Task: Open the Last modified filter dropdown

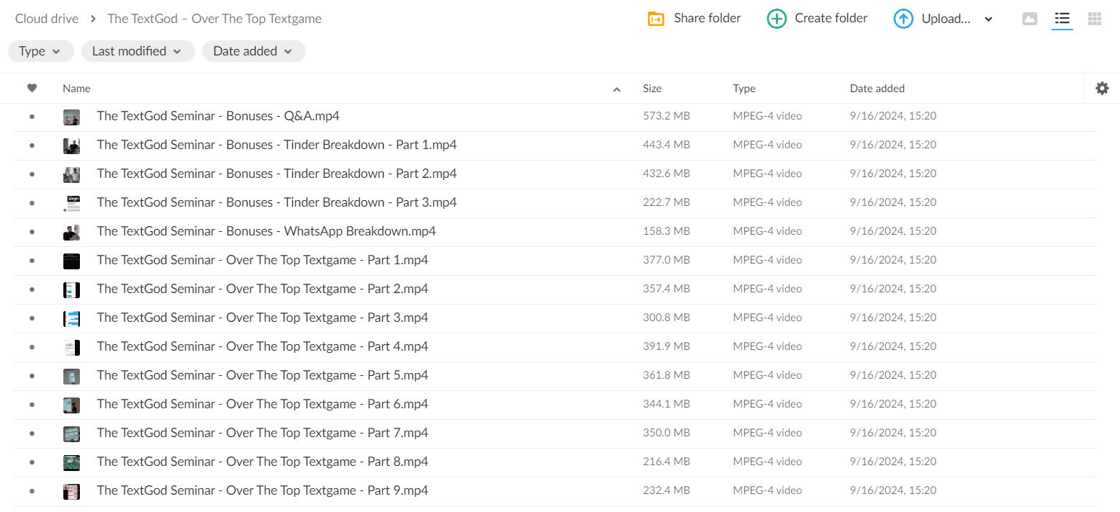Action: tap(138, 51)
